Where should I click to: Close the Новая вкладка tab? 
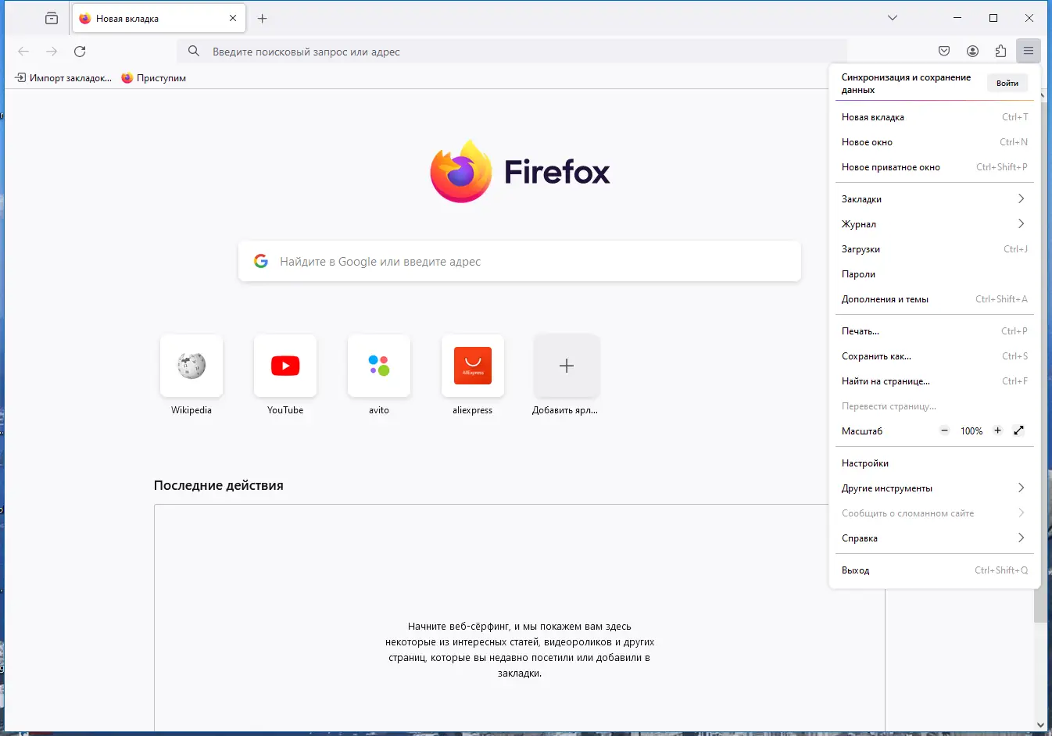pyautogui.click(x=233, y=18)
